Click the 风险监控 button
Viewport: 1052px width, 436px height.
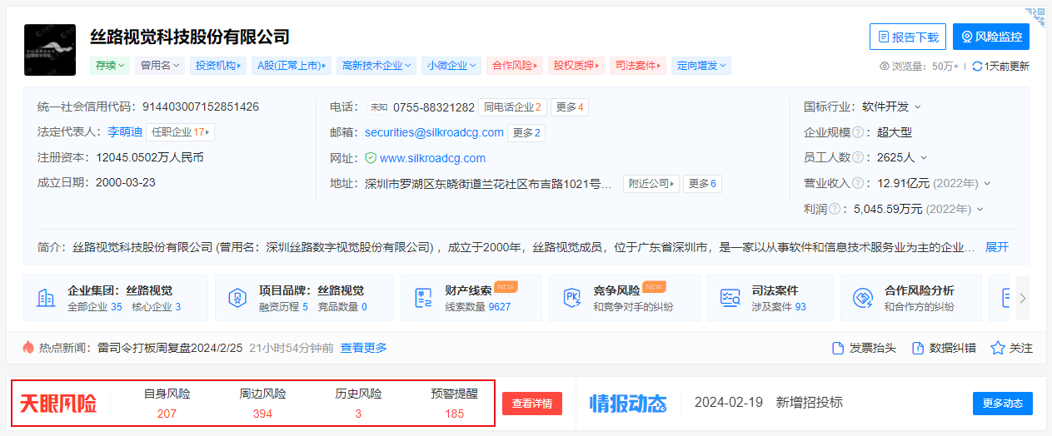(x=991, y=37)
